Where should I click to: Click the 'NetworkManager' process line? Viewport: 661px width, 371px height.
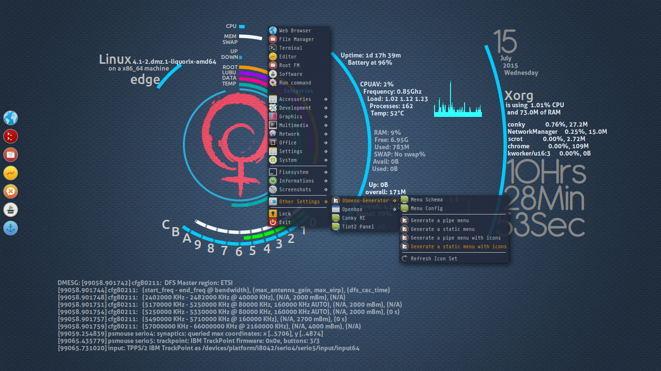click(x=557, y=131)
